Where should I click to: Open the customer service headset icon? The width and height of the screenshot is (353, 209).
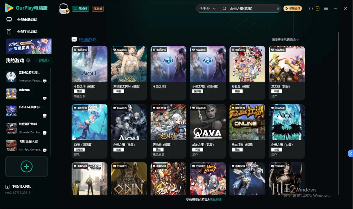click(311, 8)
